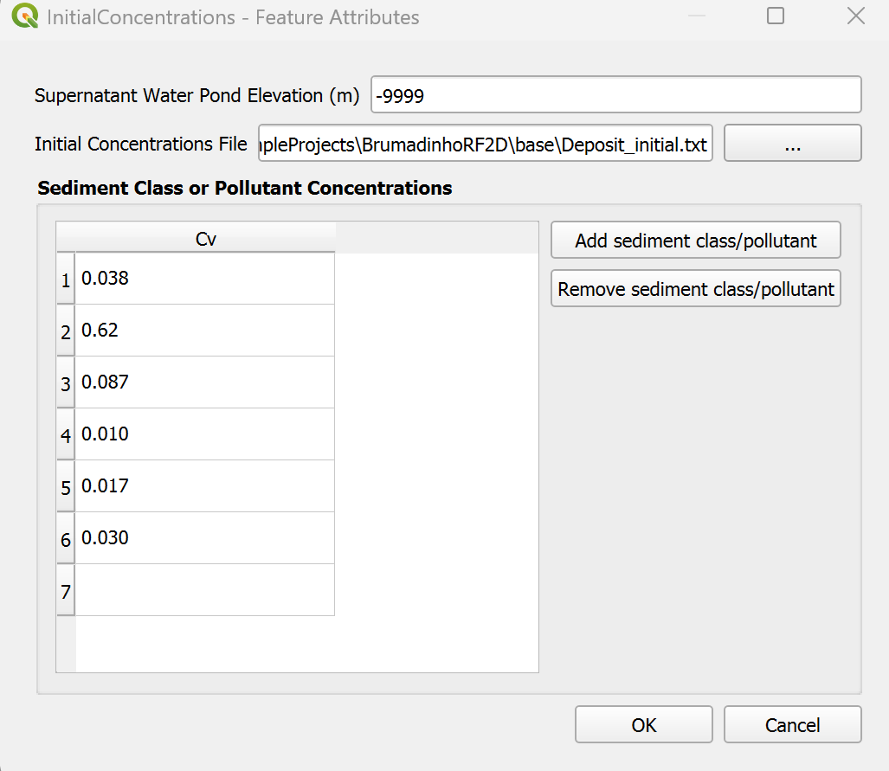Click the cell showing 0.017
This screenshot has height=771, width=889.
pyautogui.click(x=205, y=486)
